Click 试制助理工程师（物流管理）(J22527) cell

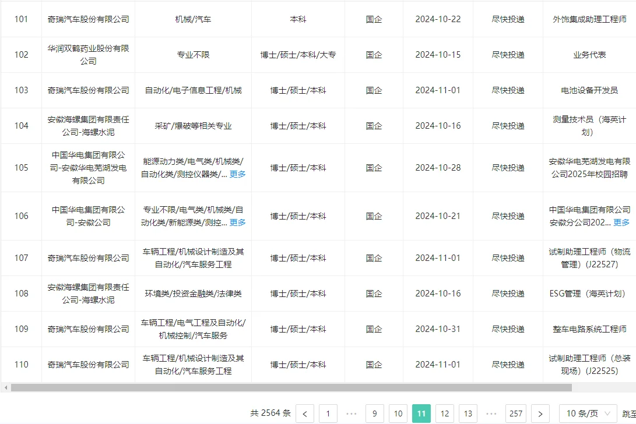click(589, 258)
